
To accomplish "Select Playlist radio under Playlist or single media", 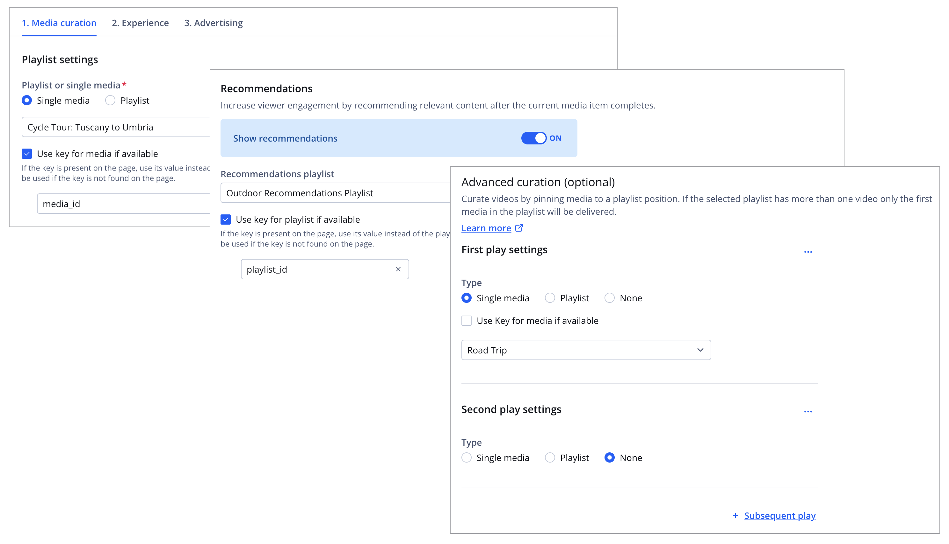I will pos(110,101).
